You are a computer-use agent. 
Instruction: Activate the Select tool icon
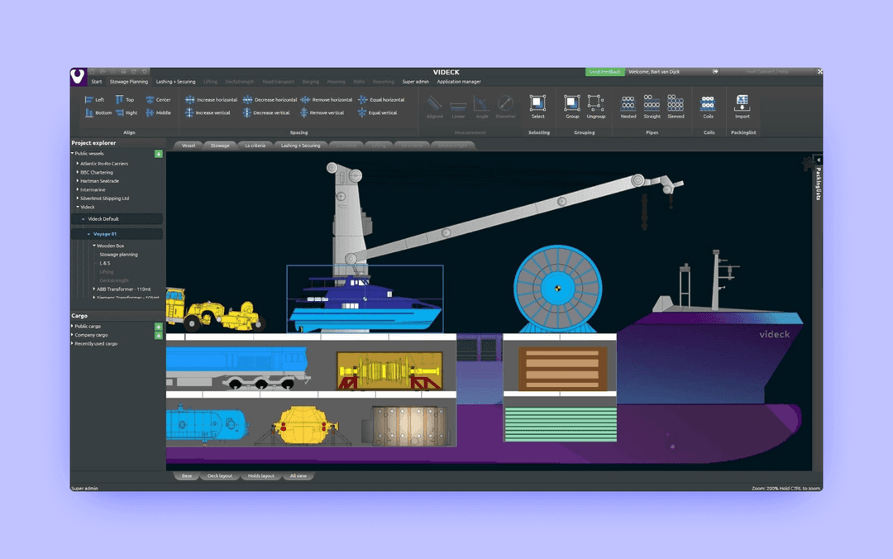537,103
